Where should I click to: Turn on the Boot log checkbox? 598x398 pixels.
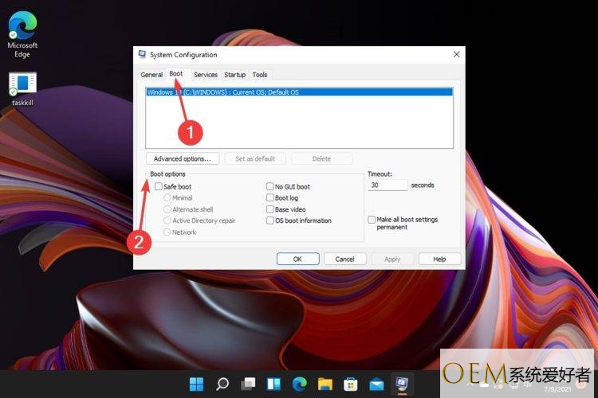point(270,198)
